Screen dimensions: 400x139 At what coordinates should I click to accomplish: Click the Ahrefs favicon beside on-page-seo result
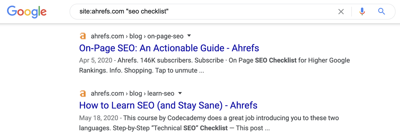pyautogui.click(x=83, y=36)
